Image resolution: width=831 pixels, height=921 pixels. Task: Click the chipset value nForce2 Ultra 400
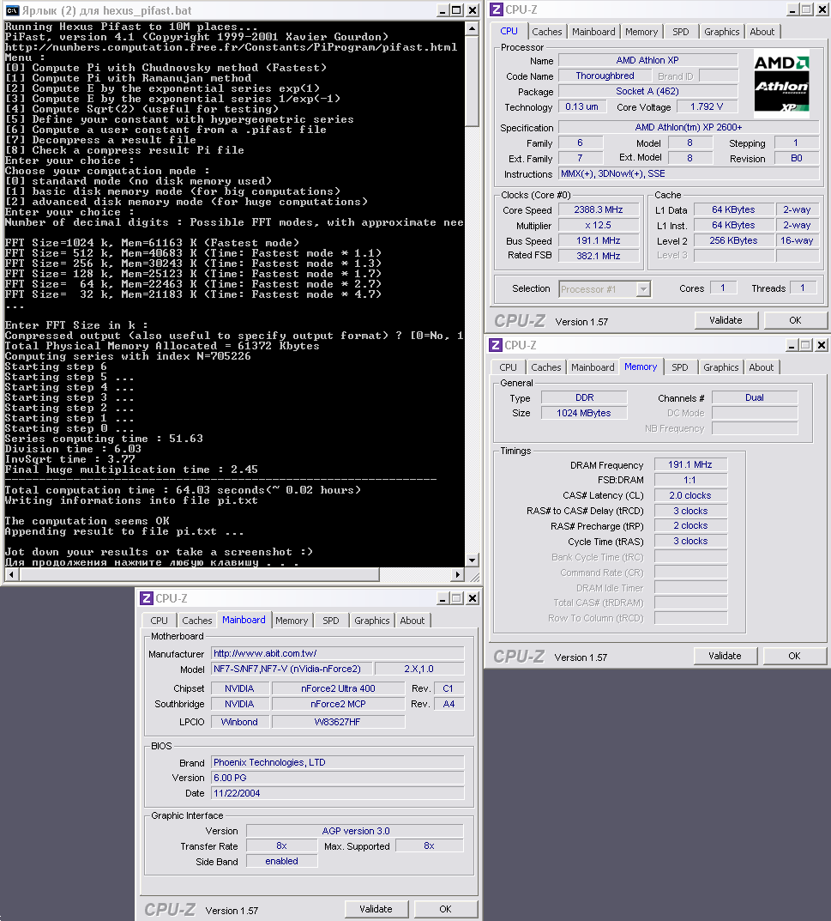tap(338, 688)
